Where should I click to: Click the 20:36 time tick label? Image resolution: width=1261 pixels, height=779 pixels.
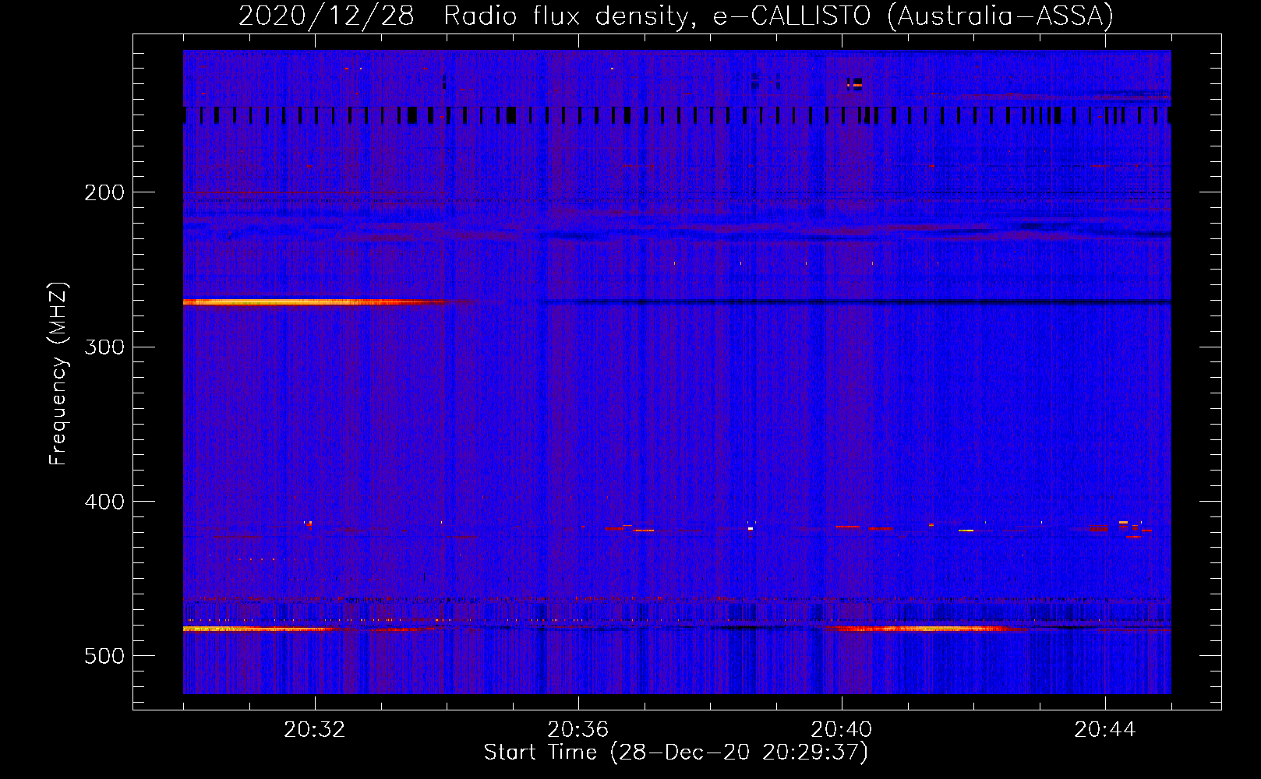(x=578, y=730)
